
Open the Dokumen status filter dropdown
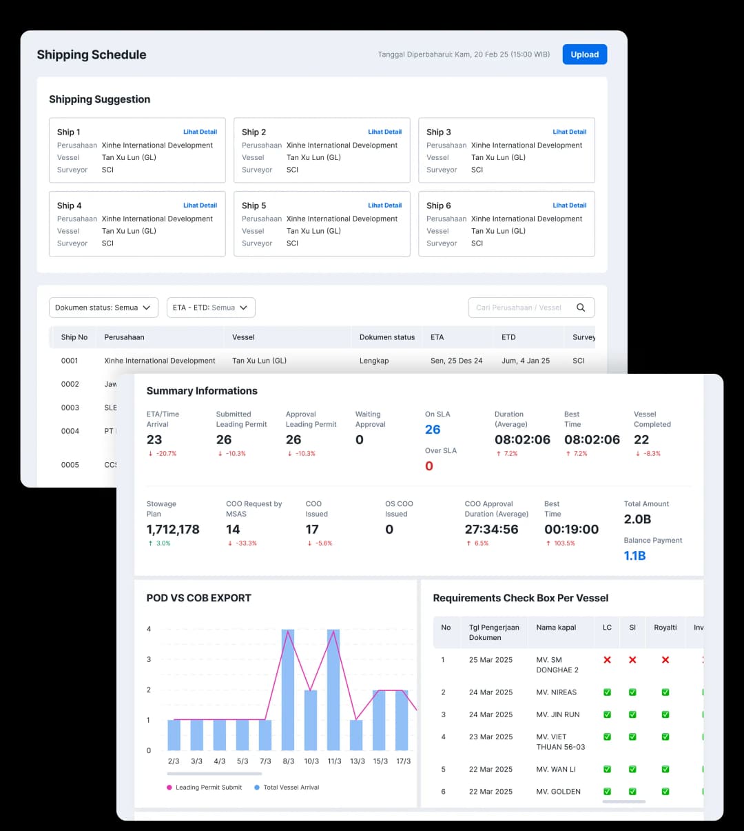pyautogui.click(x=103, y=308)
